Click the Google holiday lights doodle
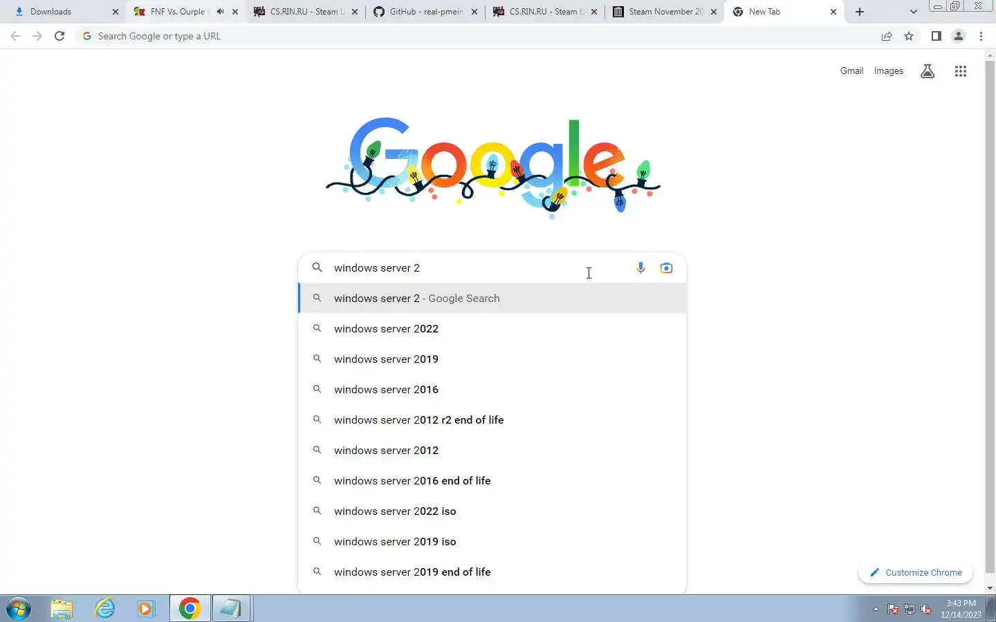Screen dimensions: 996x622 493,167
